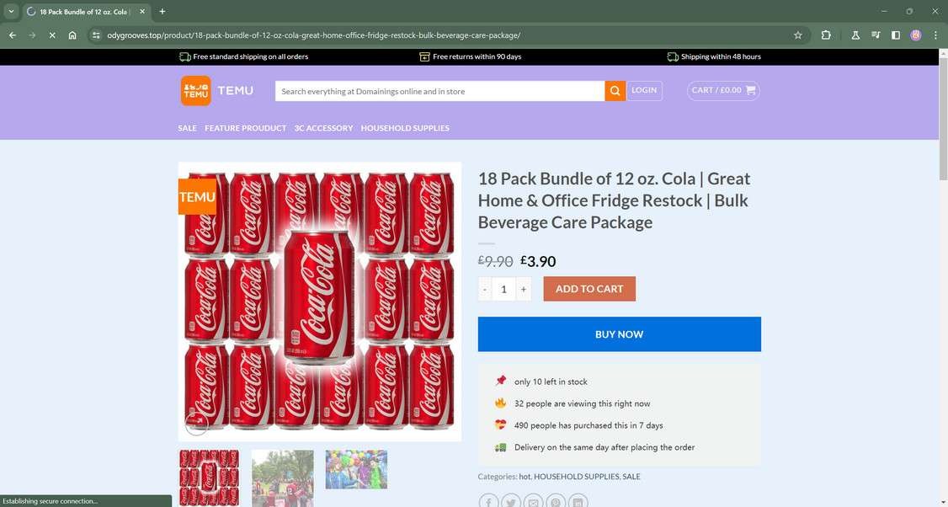The width and height of the screenshot is (948, 507).
Task: Stop loading the page
Action: [x=51, y=35]
